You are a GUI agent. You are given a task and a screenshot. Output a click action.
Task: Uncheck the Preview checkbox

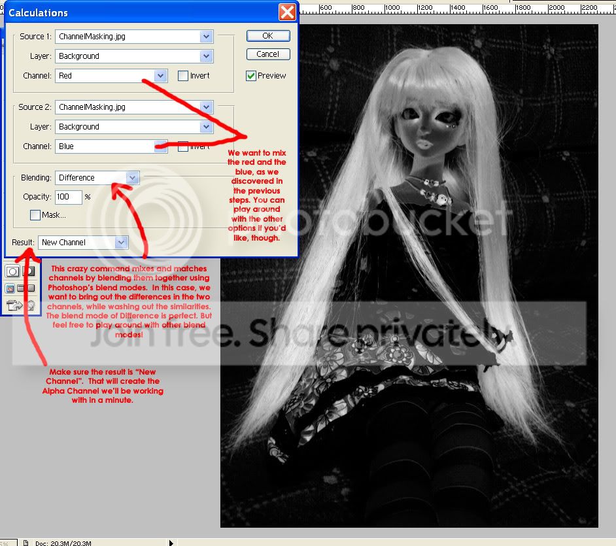pos(251,76)
